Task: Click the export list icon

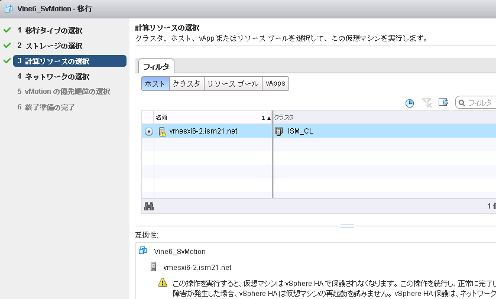Action: [443, 103]
